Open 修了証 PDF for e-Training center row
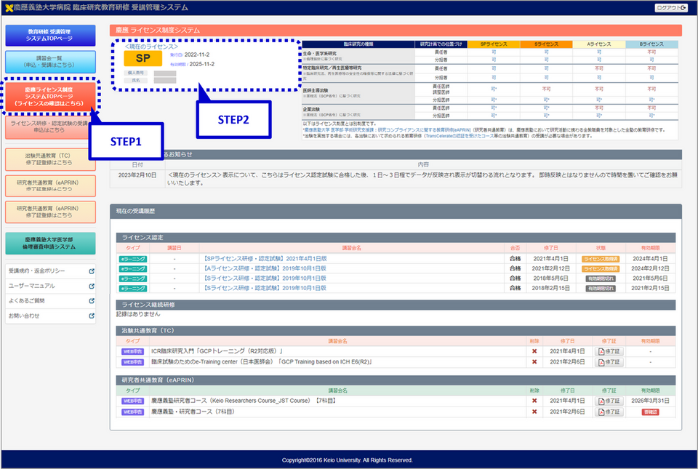 point(609,362)
